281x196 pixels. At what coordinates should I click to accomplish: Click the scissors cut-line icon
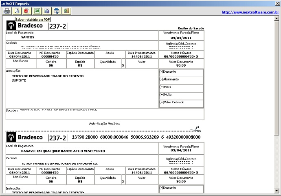tap(196, 129)
